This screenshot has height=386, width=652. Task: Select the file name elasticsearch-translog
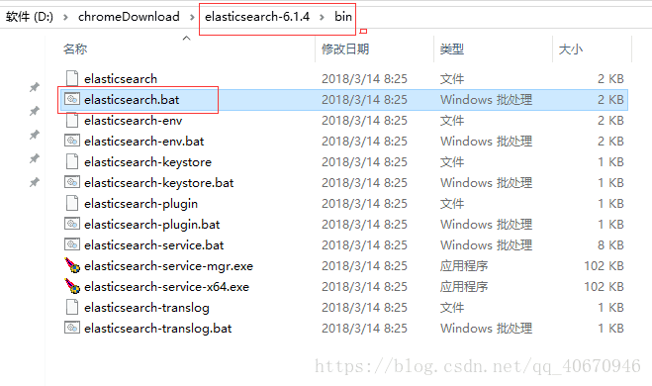point(146,308)
